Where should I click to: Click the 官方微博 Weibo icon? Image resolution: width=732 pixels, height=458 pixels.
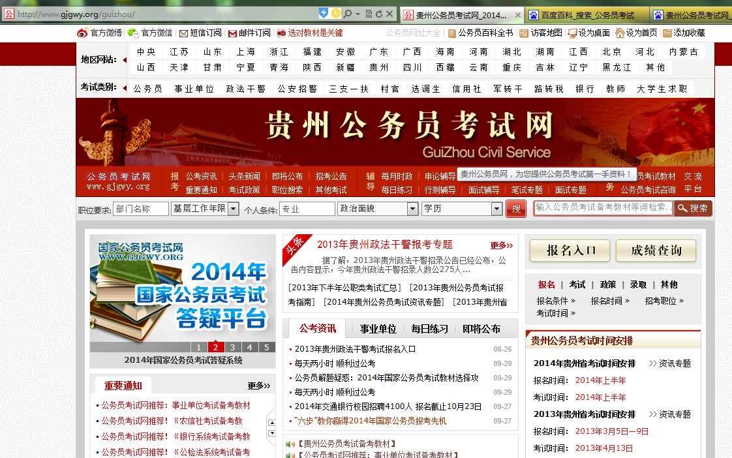pos(82,33)
